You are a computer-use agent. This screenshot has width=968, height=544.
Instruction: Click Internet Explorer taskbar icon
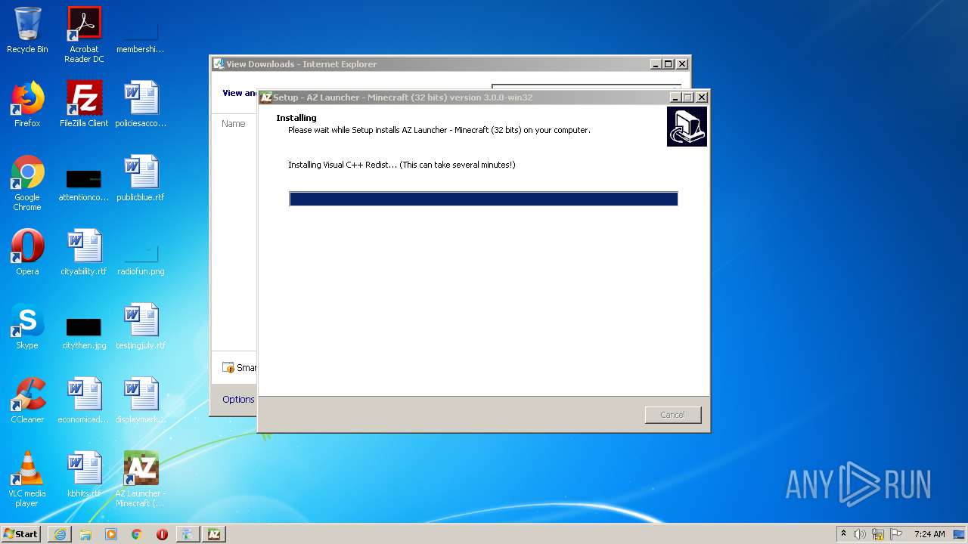[x=60, y=534]
